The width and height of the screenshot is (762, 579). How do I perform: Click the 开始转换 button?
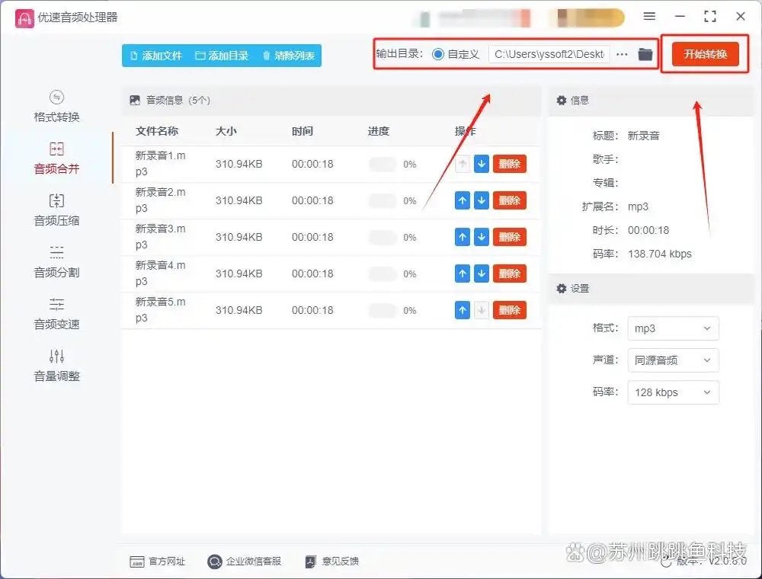pyautogui.click(x=705, y=54)
